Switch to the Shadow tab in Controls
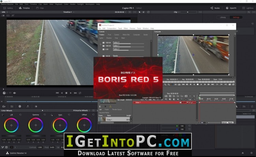Screen dimensions: 256x157 tap(109, 38)
